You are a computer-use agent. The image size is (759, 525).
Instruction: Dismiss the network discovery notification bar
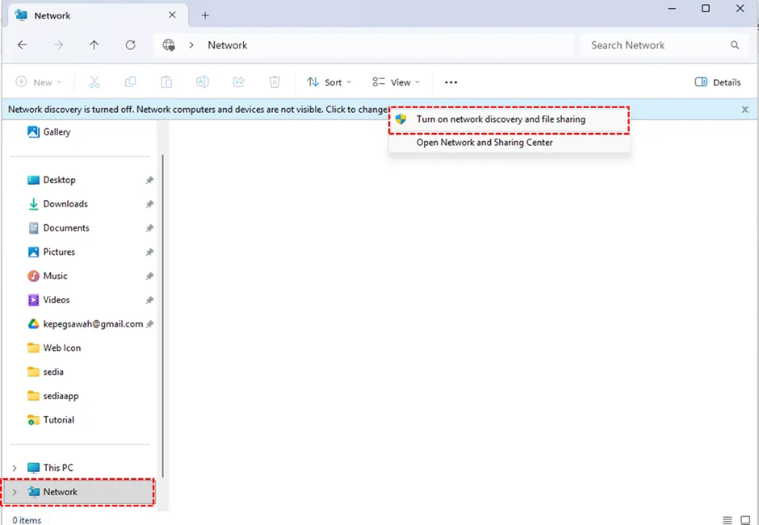pos(744,109)
